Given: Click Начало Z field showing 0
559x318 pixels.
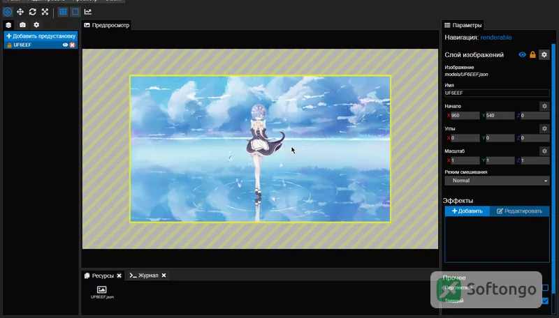Looking at the screenshot, I should [535, 116].
